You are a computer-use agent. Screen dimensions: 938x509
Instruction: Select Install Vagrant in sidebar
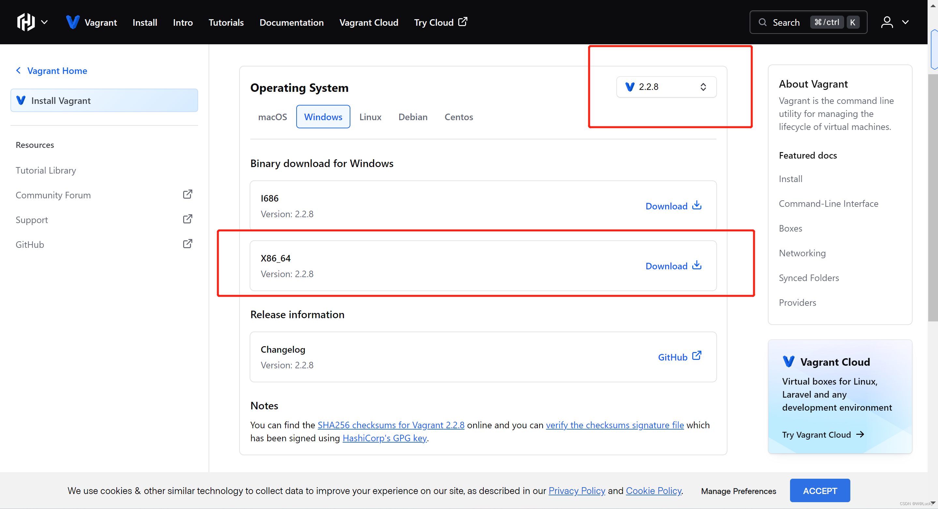104,100
